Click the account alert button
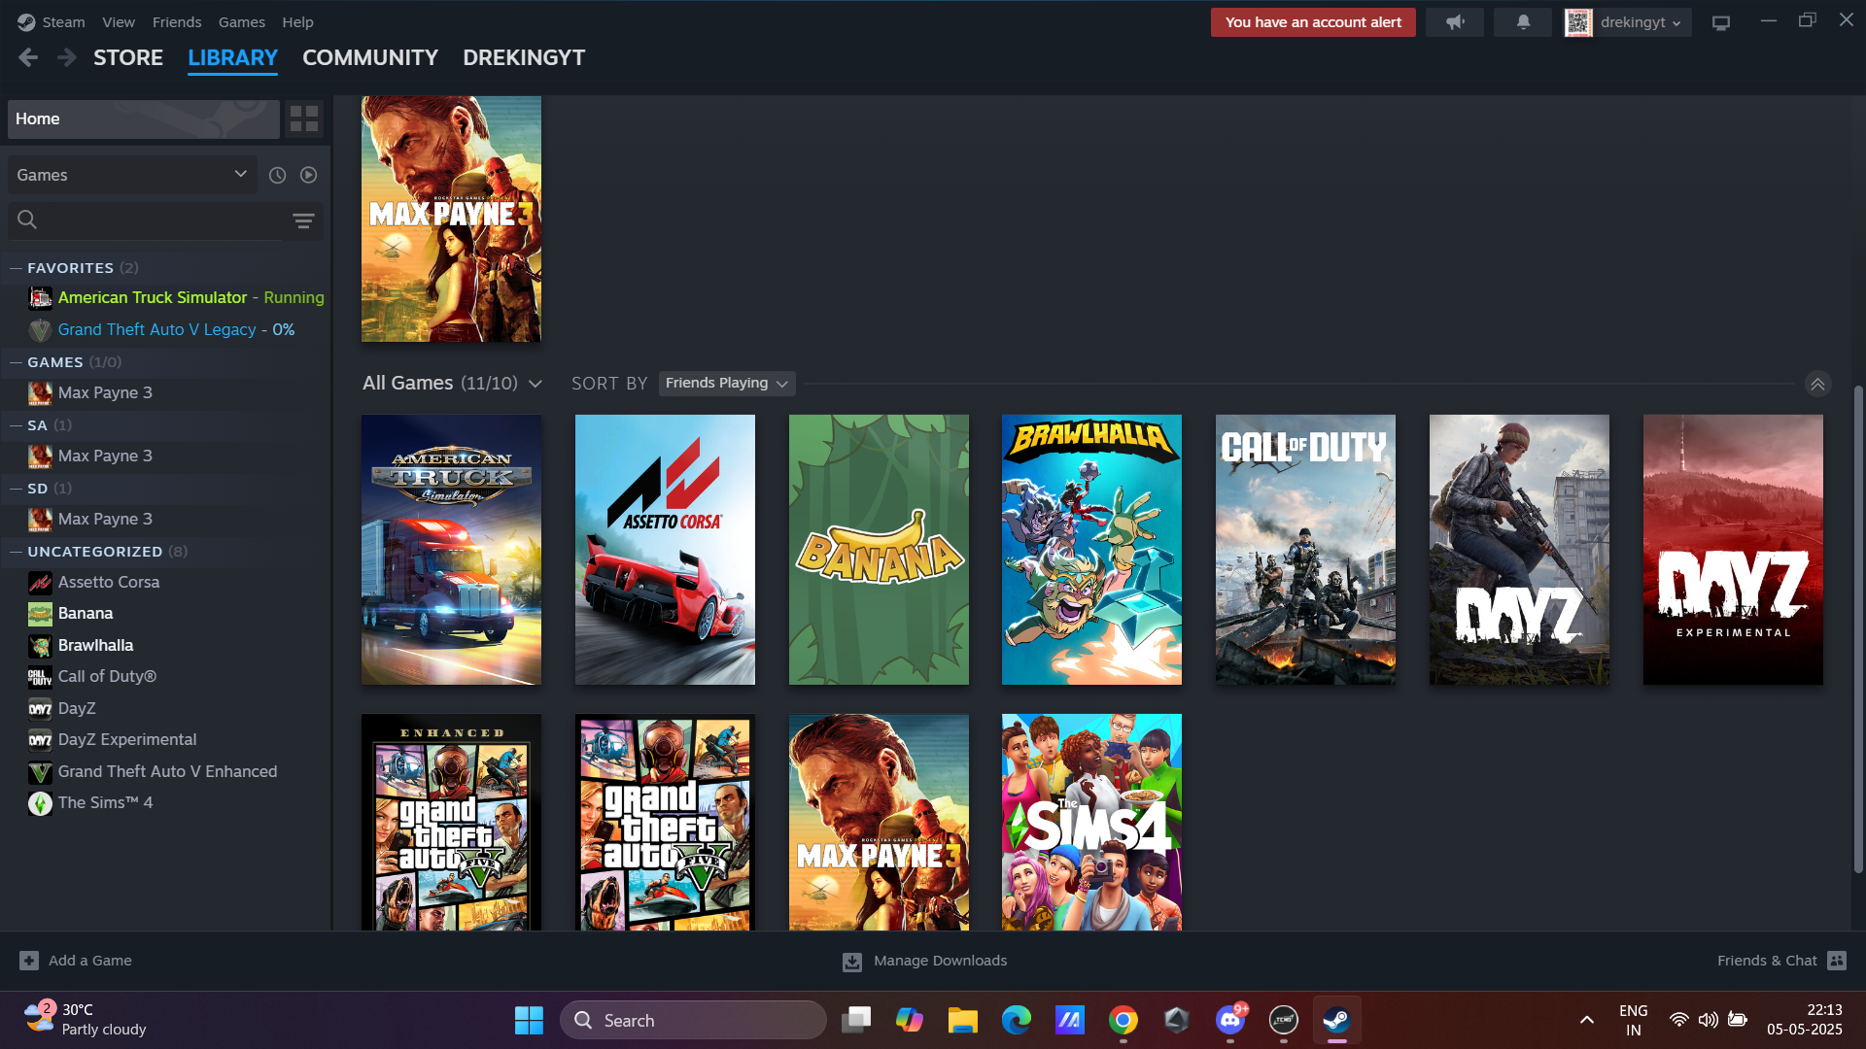Screen dimensions: 1866x1049 [x=1313, y=22]
